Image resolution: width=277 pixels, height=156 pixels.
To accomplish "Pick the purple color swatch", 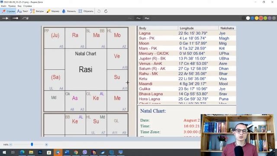I will click(270, 18).
